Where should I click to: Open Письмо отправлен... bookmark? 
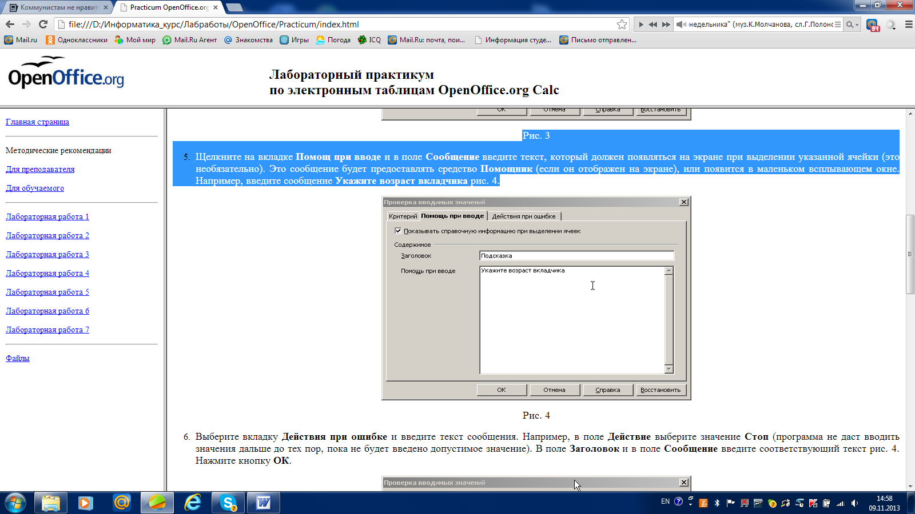coord(598,40)
